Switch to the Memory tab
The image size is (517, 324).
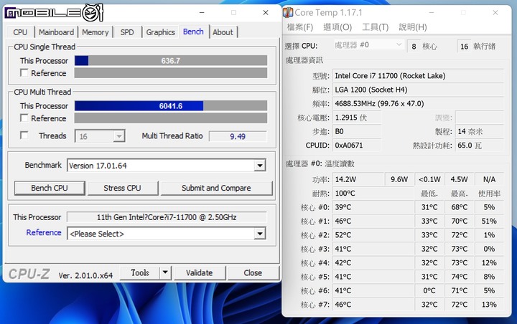96,32
